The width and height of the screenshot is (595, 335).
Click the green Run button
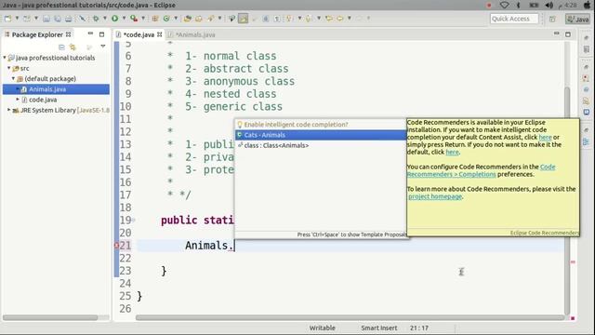pos(114,19)
